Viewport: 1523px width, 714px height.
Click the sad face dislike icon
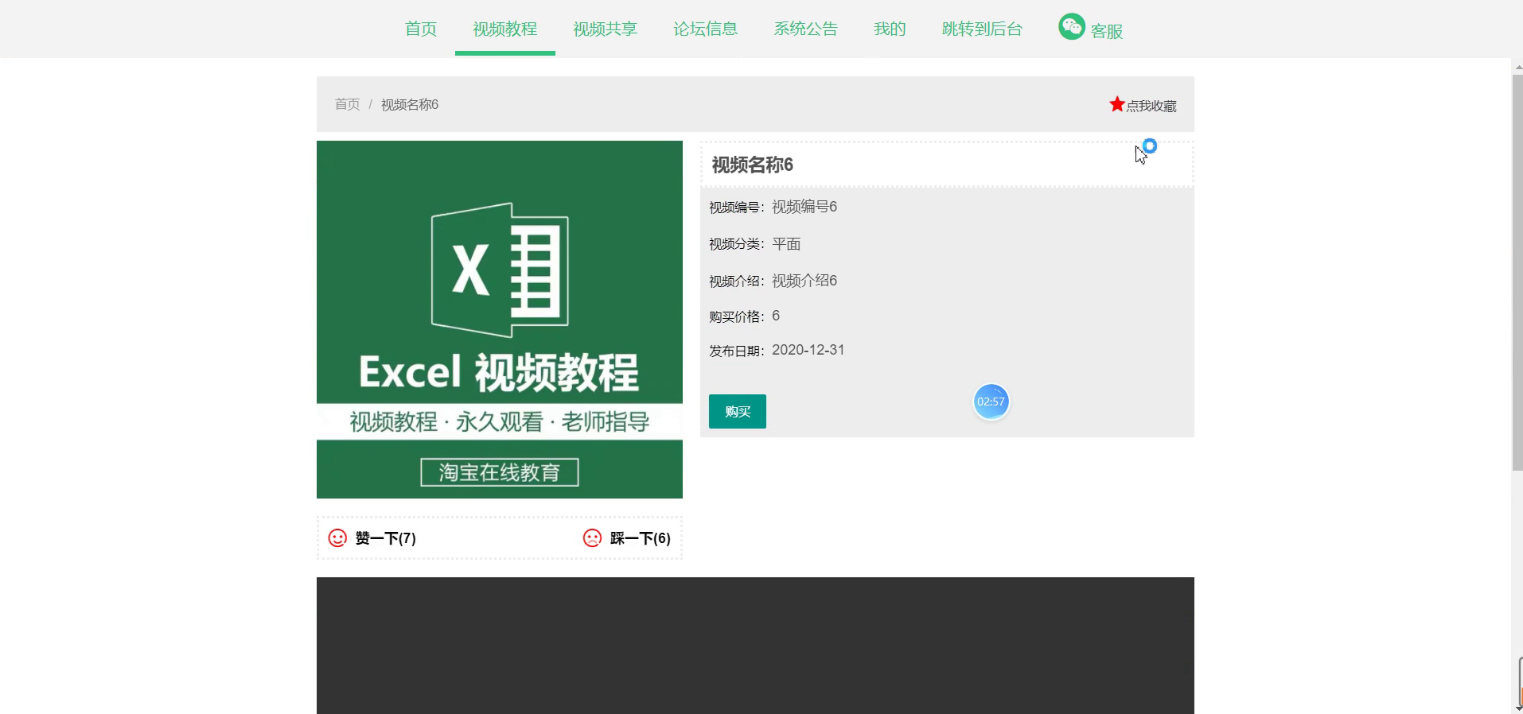point(592,538)
